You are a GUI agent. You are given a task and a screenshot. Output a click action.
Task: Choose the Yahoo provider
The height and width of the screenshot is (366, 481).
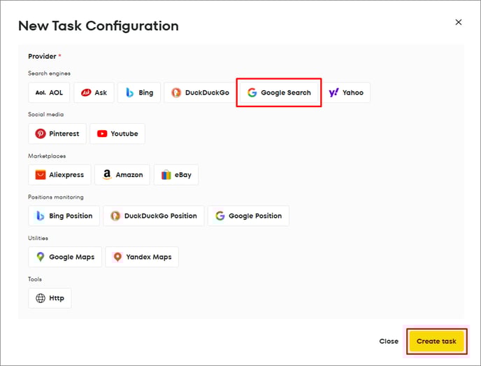click(x=346, y=92)
